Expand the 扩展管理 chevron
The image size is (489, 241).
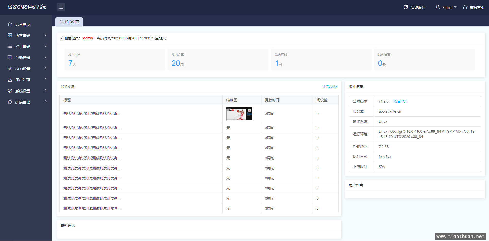tap(46, 101)
